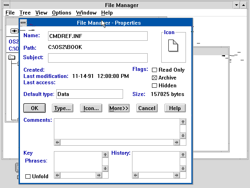Image resolution: width=250 pixels, height=188 pixels.
Task: Click the empty Subject input field
Action: click(x=98, y=58)
